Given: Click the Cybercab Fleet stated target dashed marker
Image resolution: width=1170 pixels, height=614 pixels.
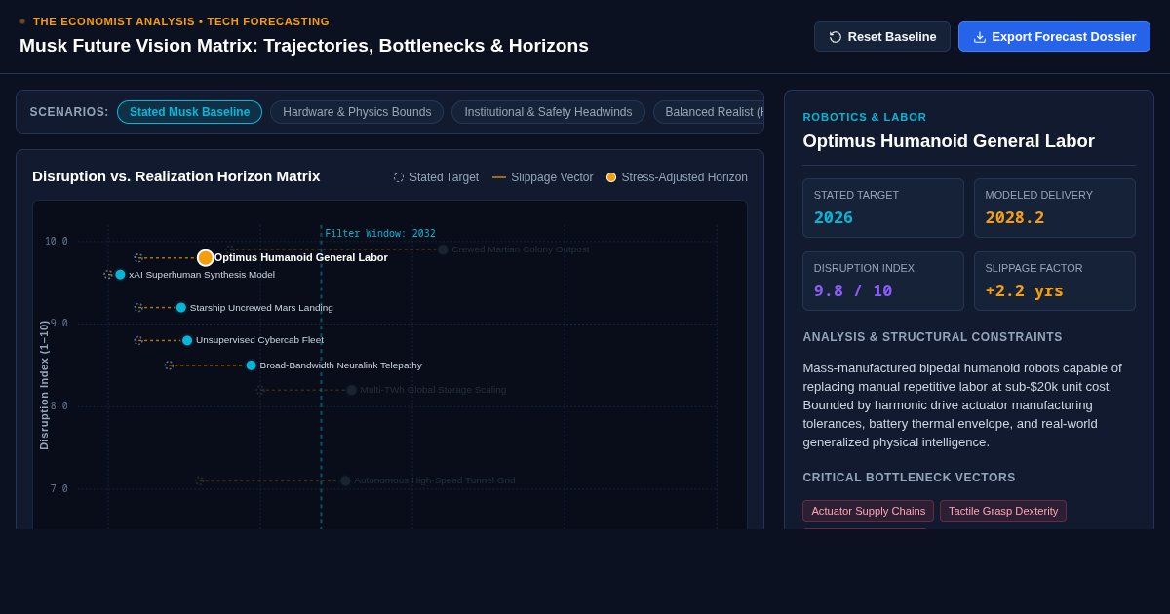Looking at the screenshot, I should [138, 341].
